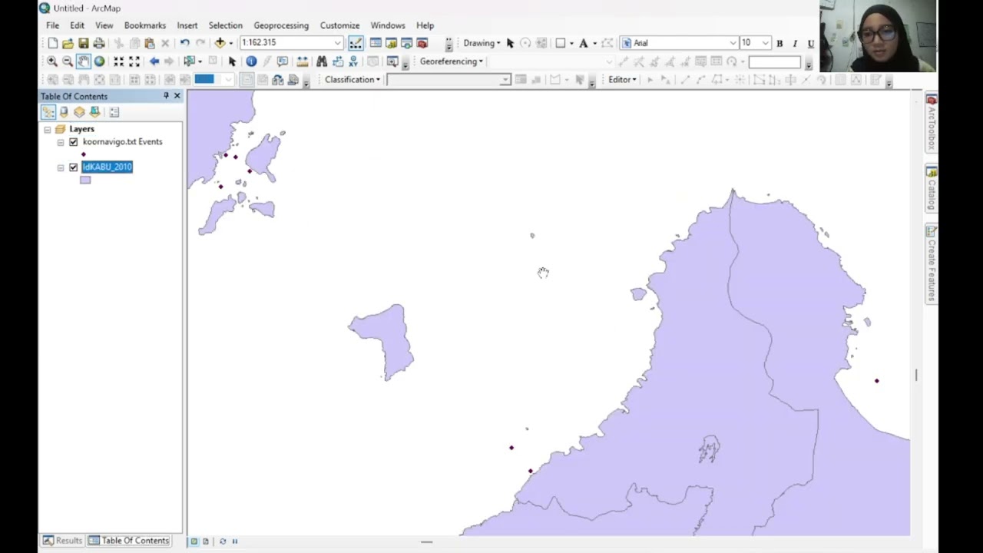Open the Table Of Contents window icon

(x=376, y=43)
